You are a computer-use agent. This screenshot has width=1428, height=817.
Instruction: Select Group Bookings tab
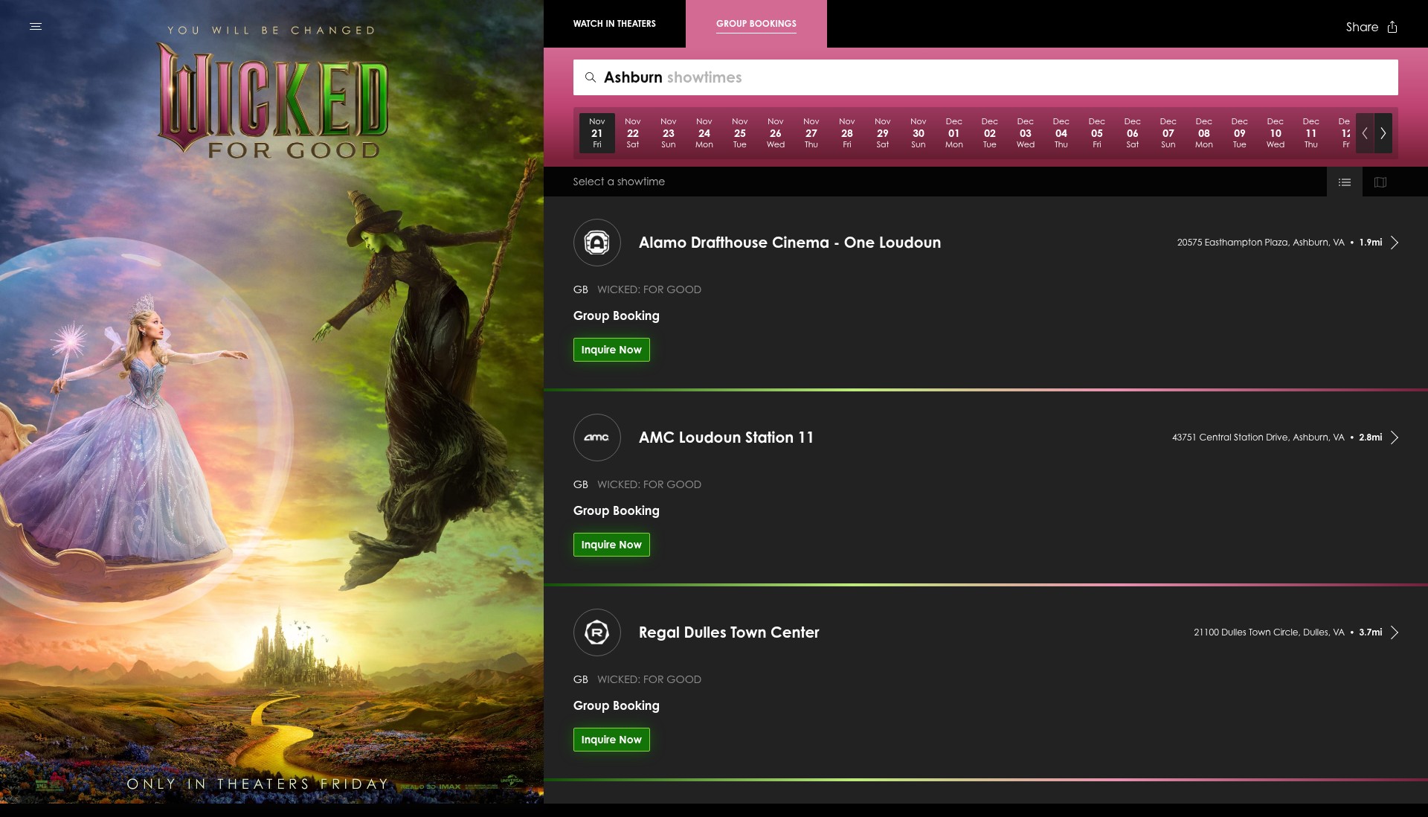756,24
